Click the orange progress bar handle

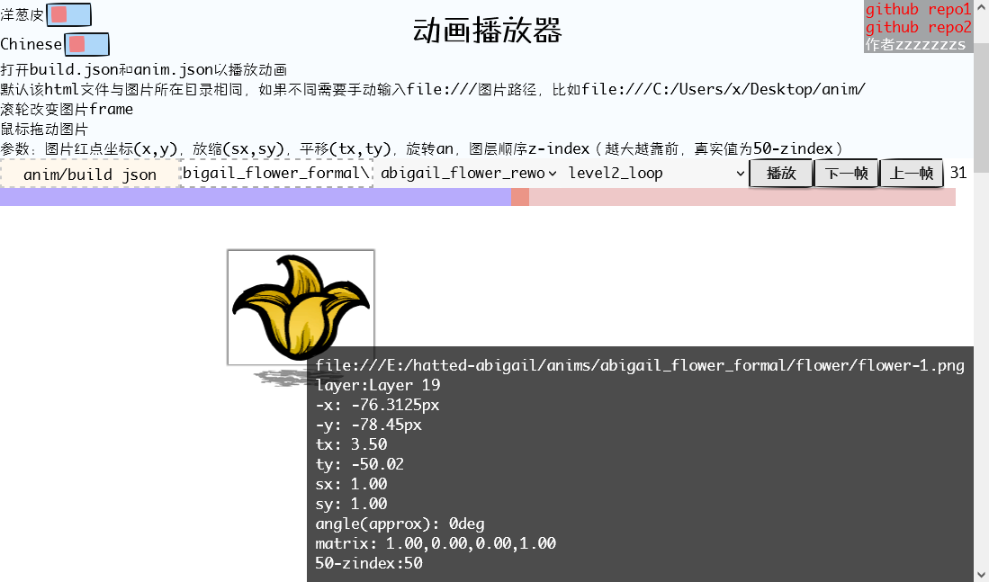520,198
